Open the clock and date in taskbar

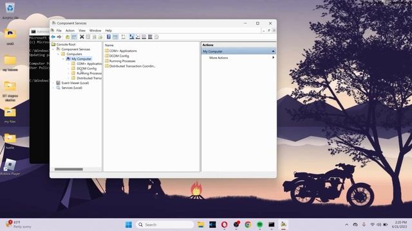[x=400, y=225]
